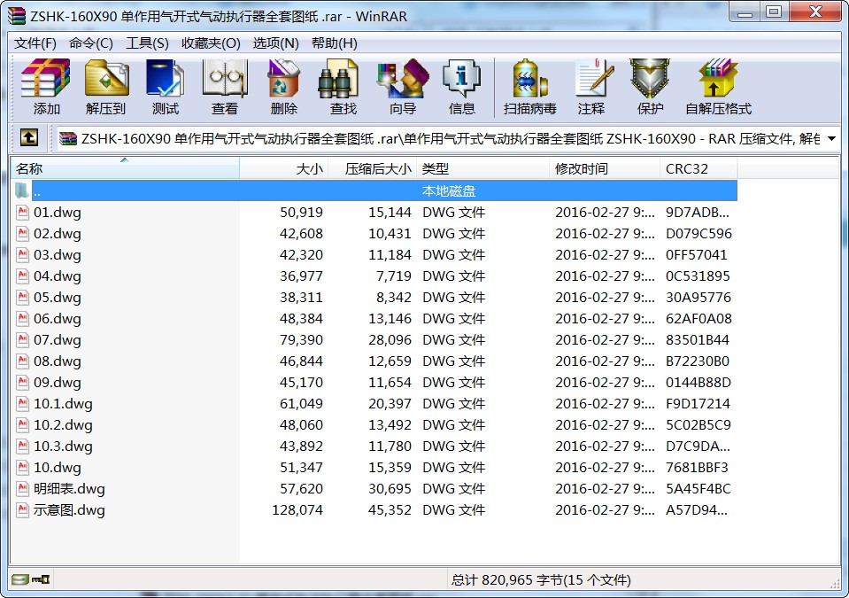Click the 删除 (Delete) icon

(x=283, y=87)
